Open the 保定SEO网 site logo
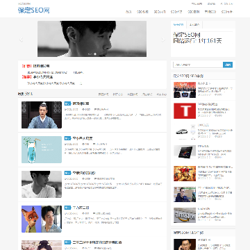Image resolution: width=250 pixels, height=250 pixels. (34, 10)
